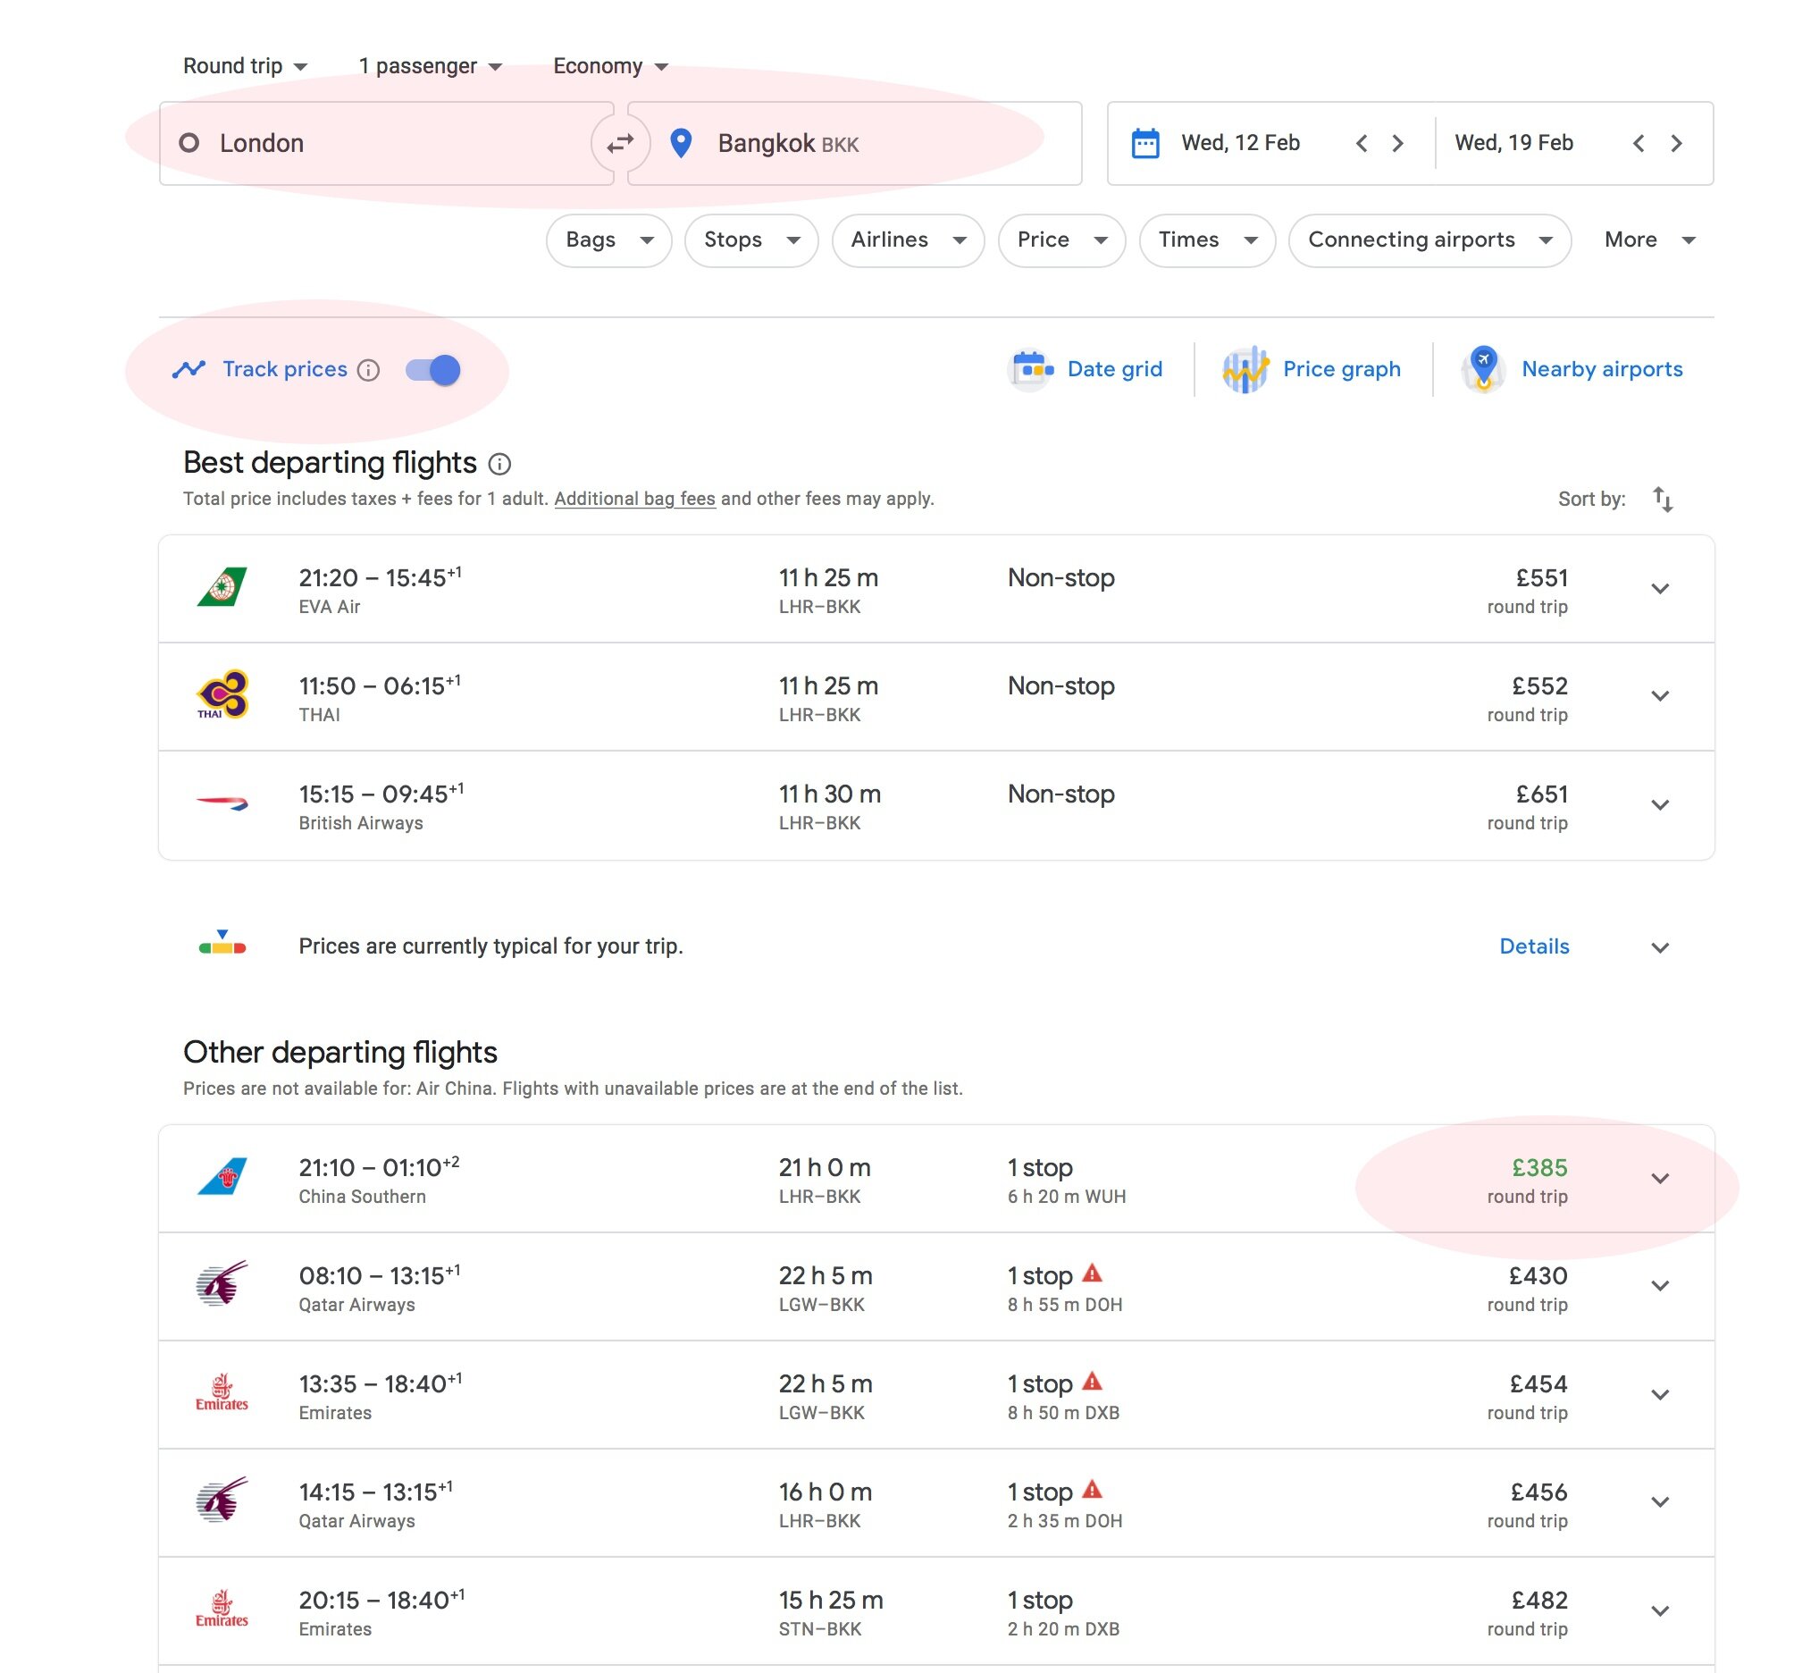
Task: Click the Sort by arrows icon
Action: tap(1663, 500)
